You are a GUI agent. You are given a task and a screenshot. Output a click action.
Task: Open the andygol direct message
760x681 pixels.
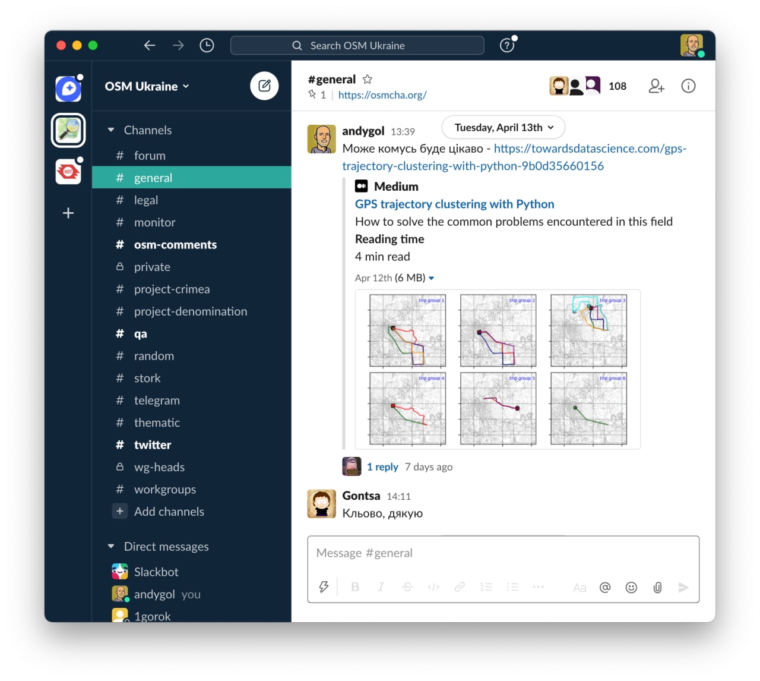(x=192, y=594)
